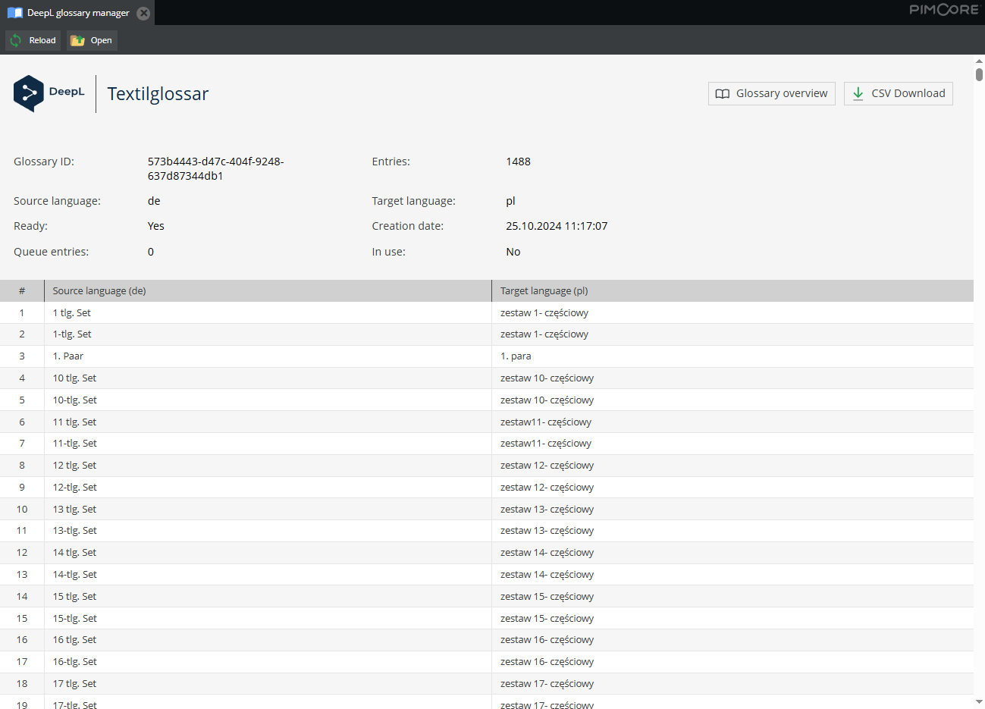Click source cell '15-tlg. Set'
985x709 pixels.
tap(268, 619)
